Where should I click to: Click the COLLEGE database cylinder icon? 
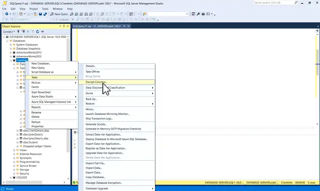coord(14,178)
